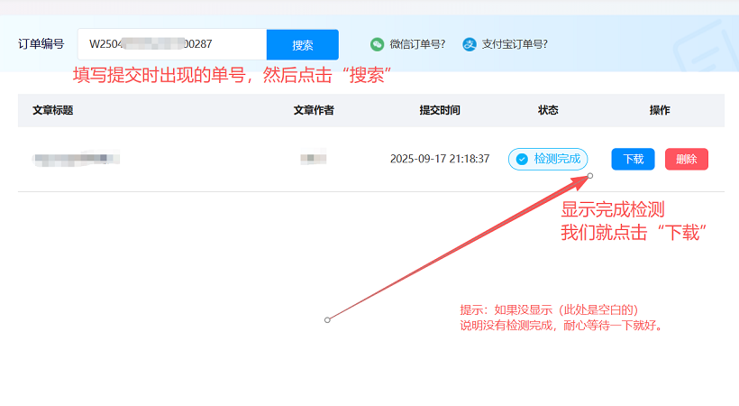
Task: Click the blue 下载 button
Action: coord(633,159)
